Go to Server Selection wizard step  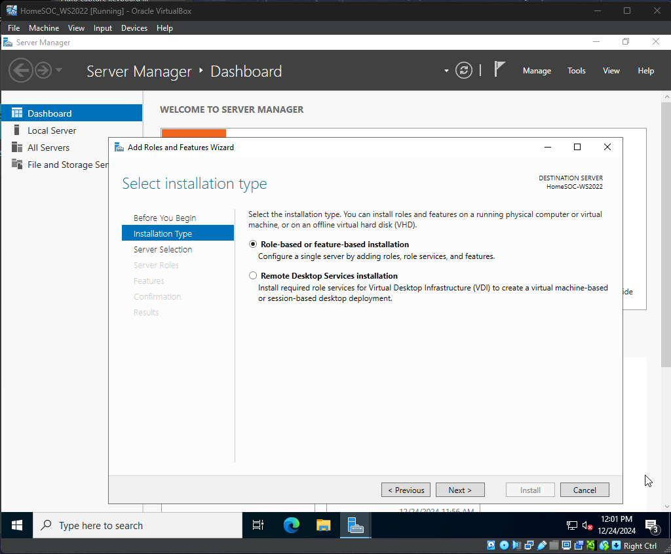163,249
